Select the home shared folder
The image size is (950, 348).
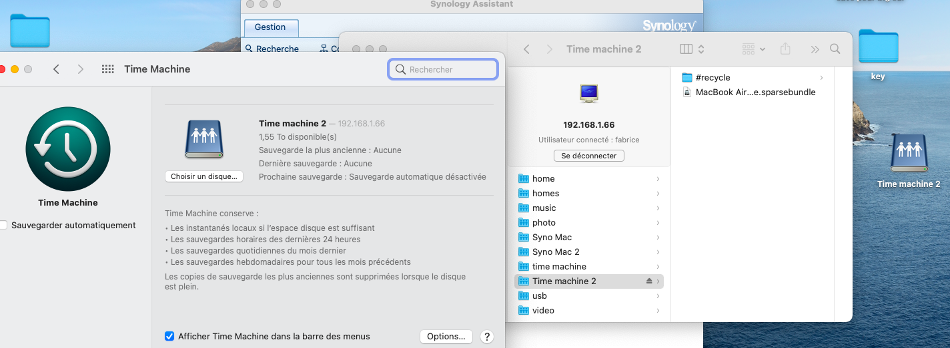[x=589, y=179]
